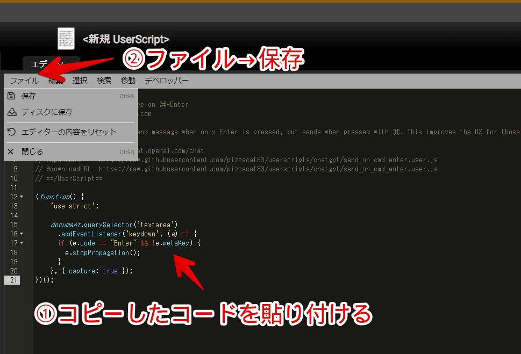The image size is (521, 354).
Task: Click the circular reset arrow icon
Action: (11, 132)
